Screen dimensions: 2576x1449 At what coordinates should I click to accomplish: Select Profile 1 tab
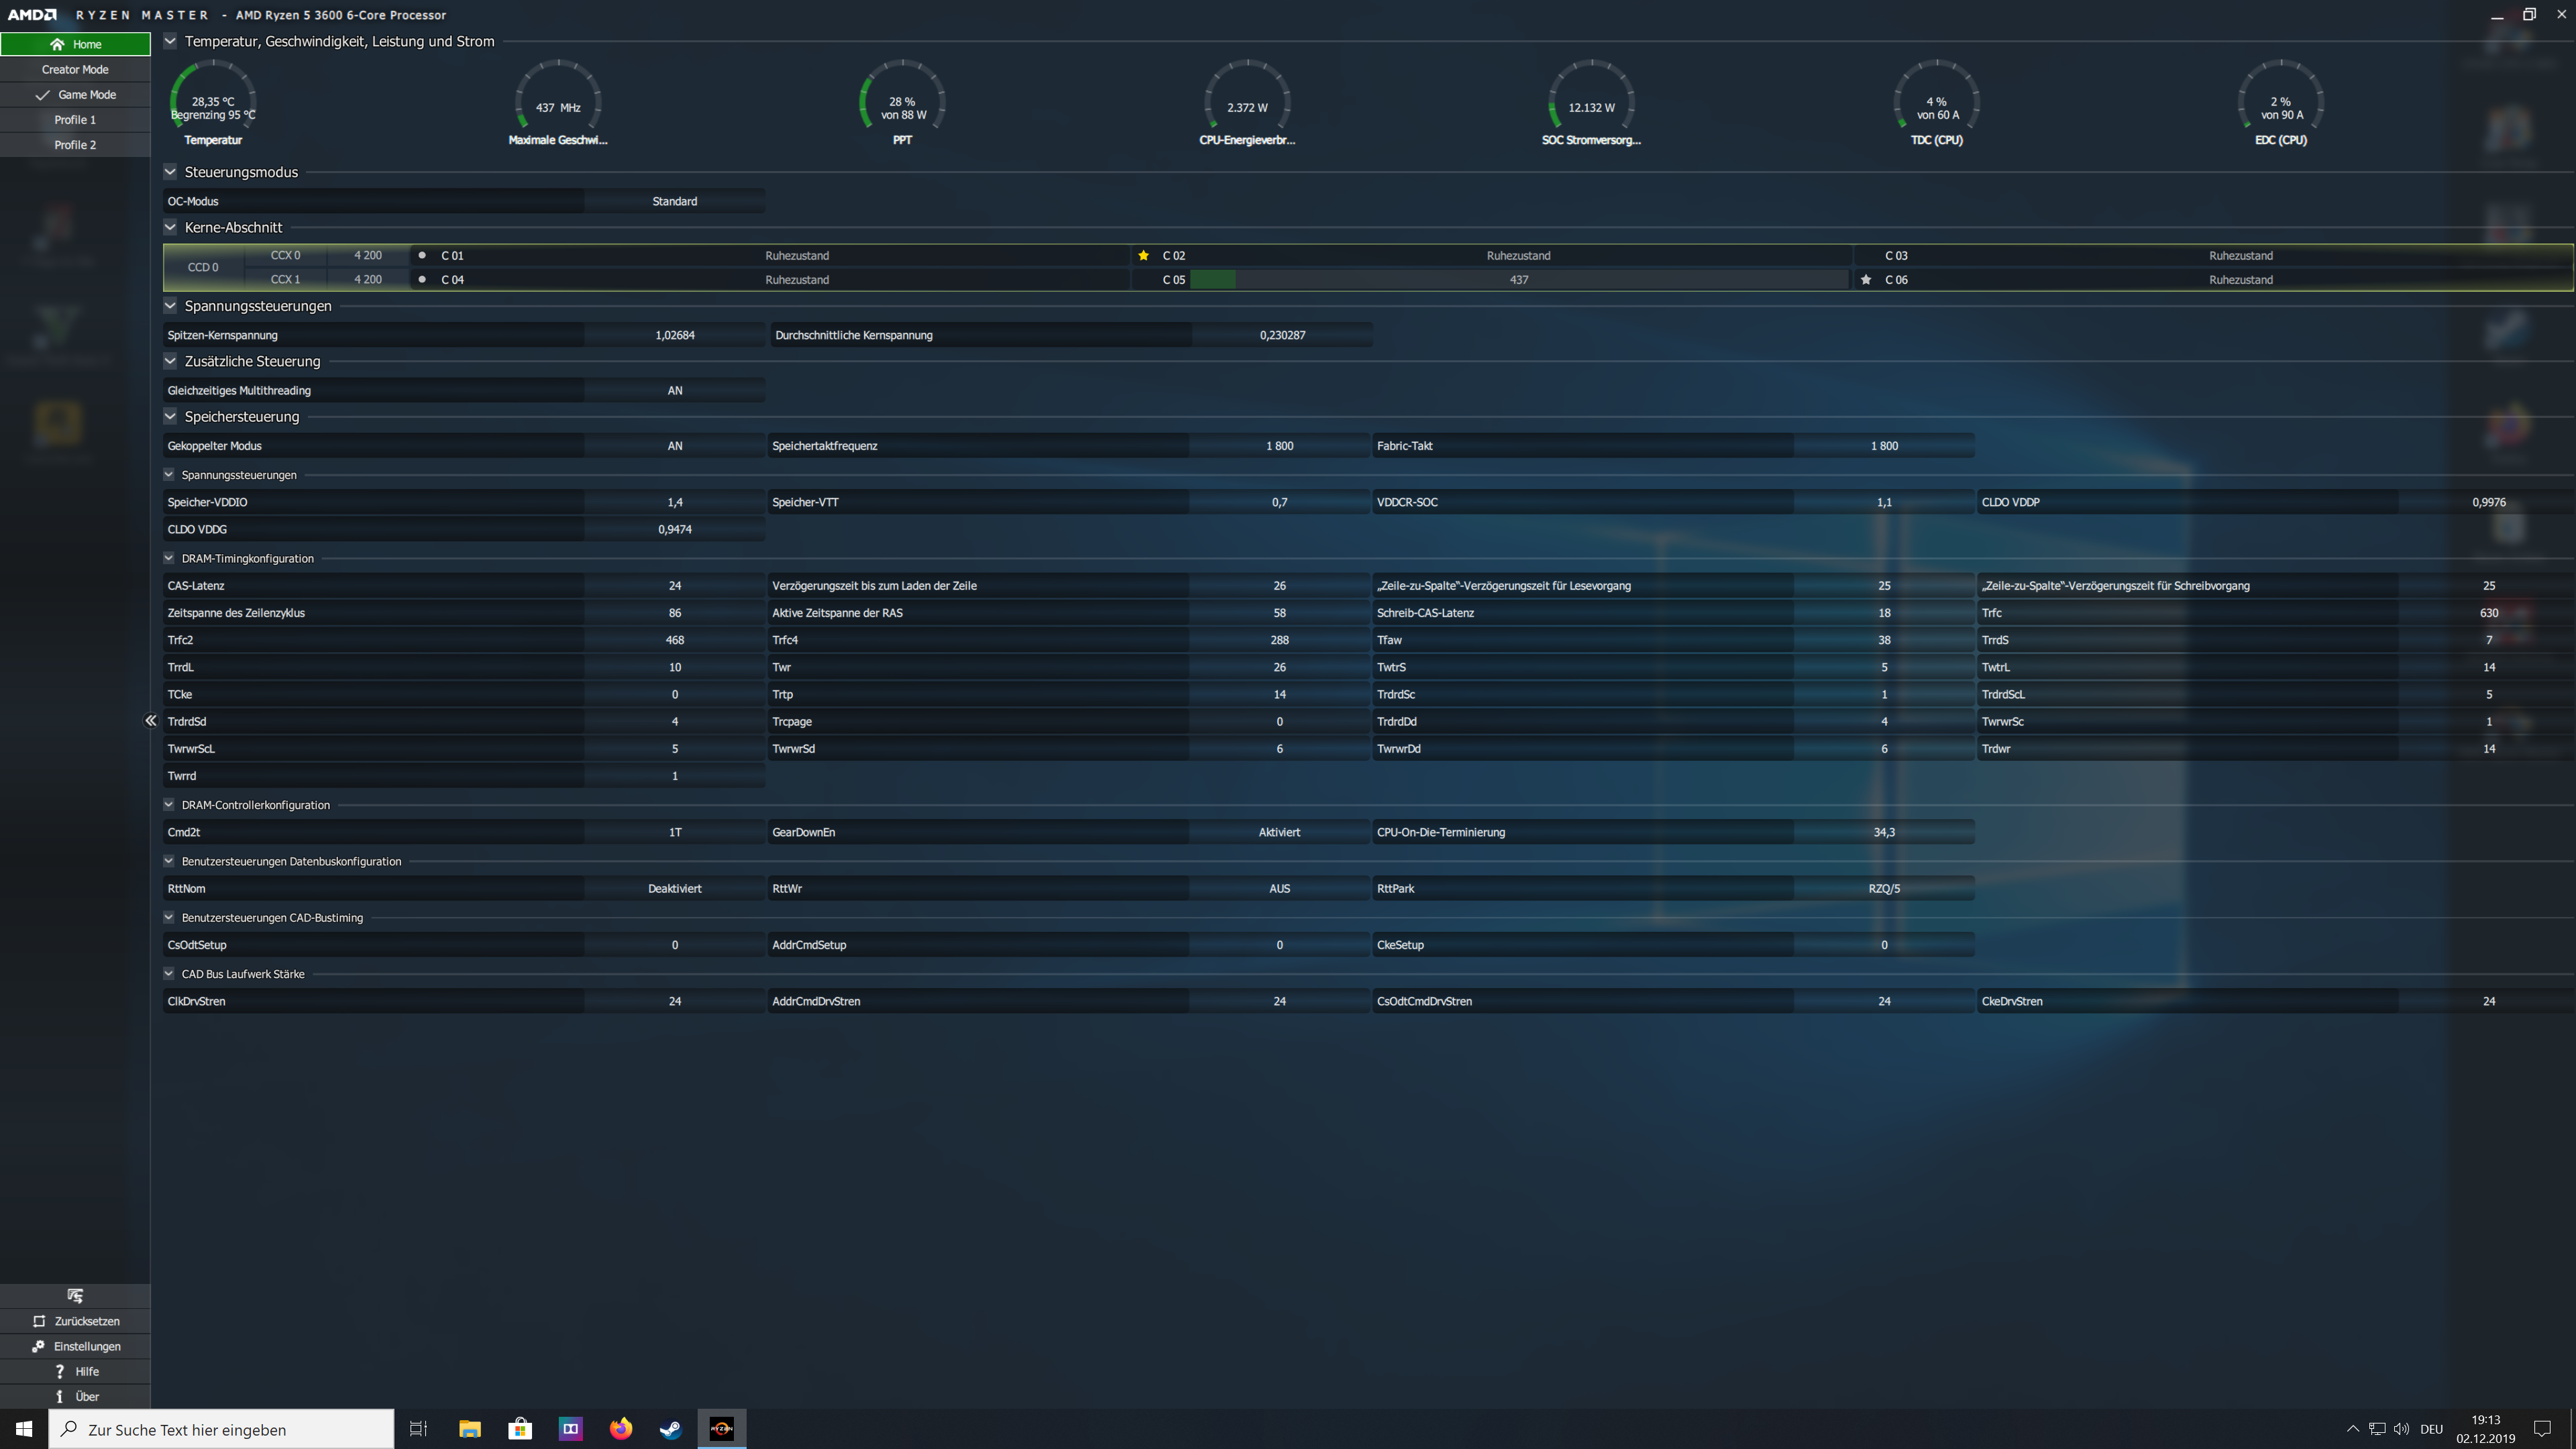pyautogui.click(x=75, y=119)
